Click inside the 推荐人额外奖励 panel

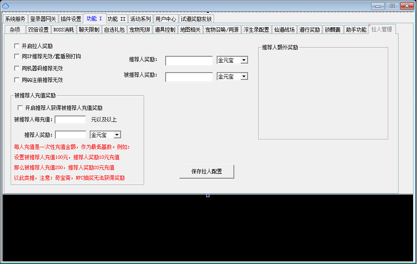(323, 94)
